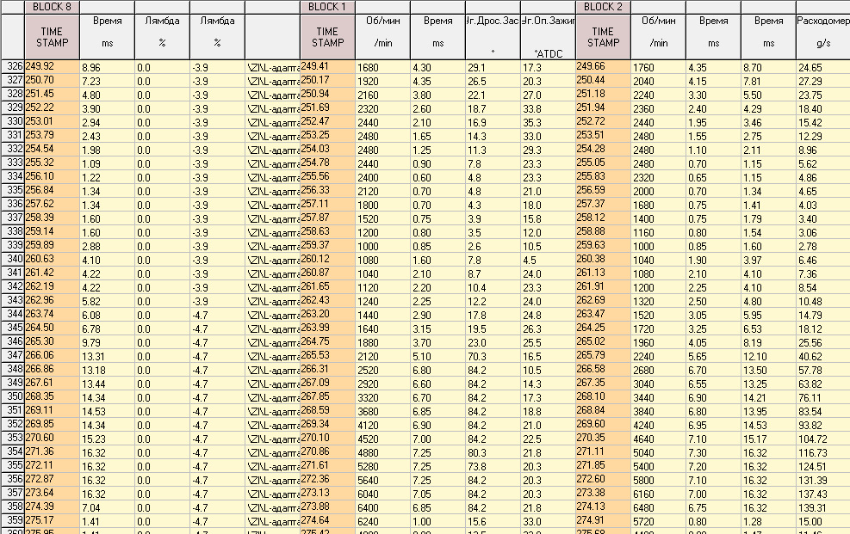The image size is (850, 534).
Task: Select timestamp '275.17' in row 359
Action: (x=52, y=521)
